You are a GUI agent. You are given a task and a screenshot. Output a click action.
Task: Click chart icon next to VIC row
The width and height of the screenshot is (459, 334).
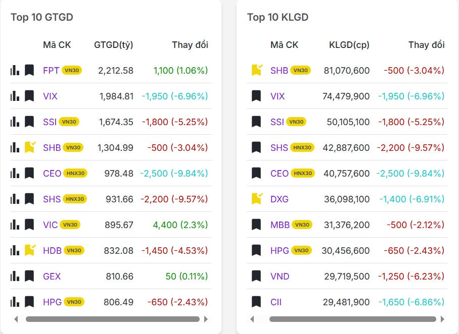[15, 225]
